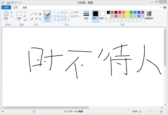Open the 刷子 brushes dropdown
This screenshot has width=168, height=115.
[x=47, y=20]
